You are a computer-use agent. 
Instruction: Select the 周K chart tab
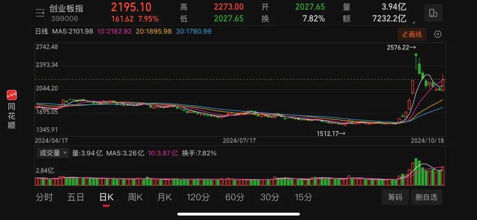pos(135,197)
